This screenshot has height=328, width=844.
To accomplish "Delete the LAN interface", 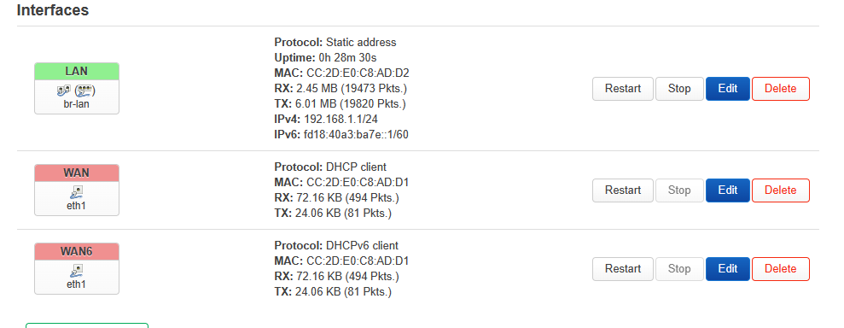I will [x=781, y=89].
